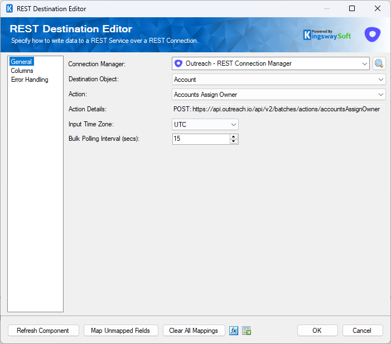Open the Error Handling page
Screen dimensions: 391x344
click(x=30, y=80)
